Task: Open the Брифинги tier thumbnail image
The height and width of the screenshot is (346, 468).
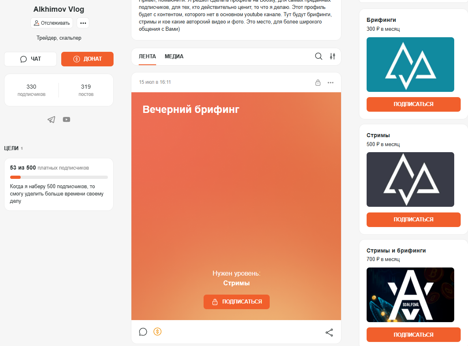Action: click(410, 64)
